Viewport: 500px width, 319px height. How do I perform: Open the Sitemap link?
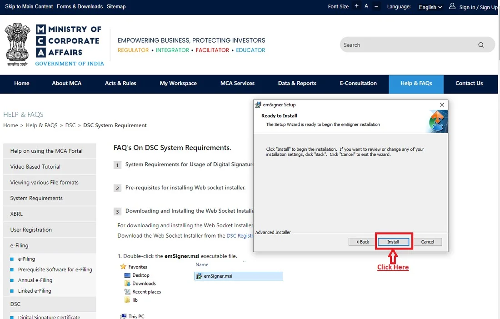[116, 6]
